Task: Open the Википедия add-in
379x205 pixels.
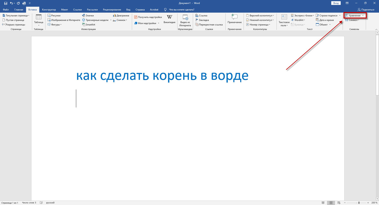Action: (x=169, y=20)
